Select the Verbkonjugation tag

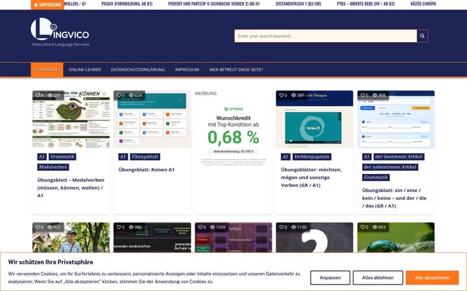[x=311, y=156]
